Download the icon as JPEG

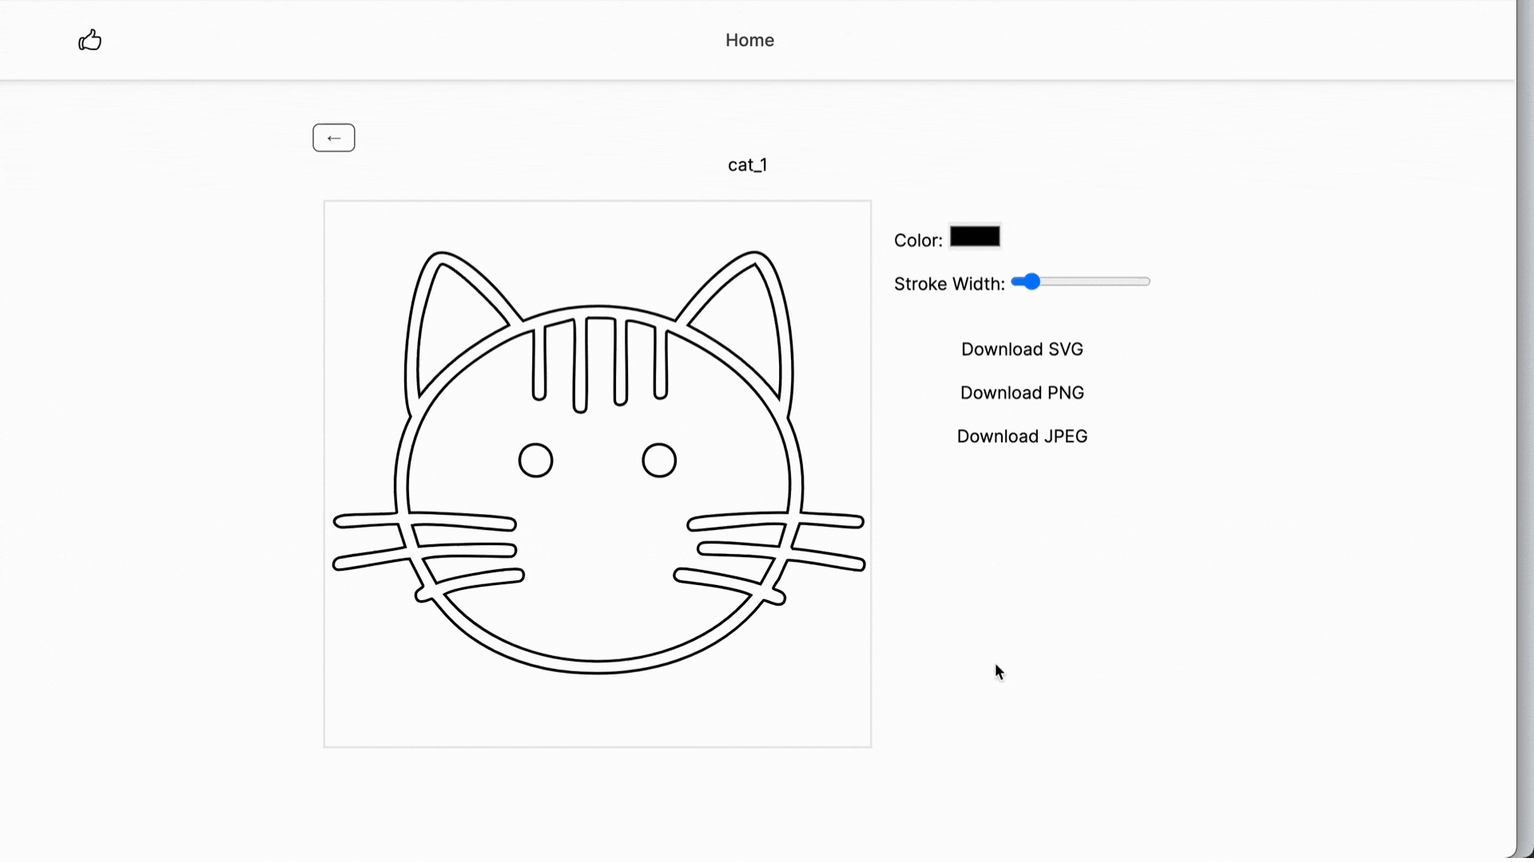tap(1022, 437)
